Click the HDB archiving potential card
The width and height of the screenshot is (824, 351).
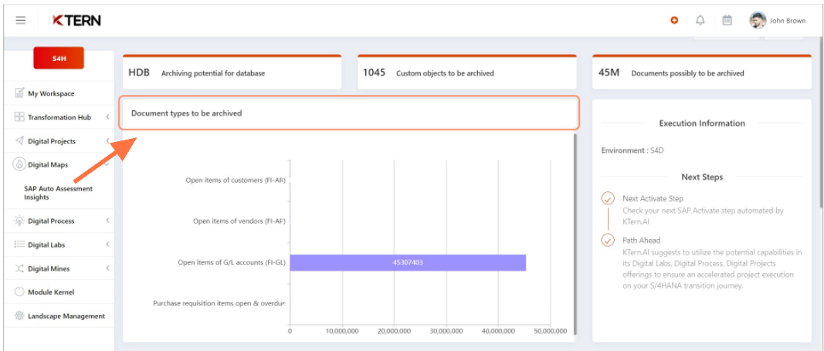[x=232, y=72]
